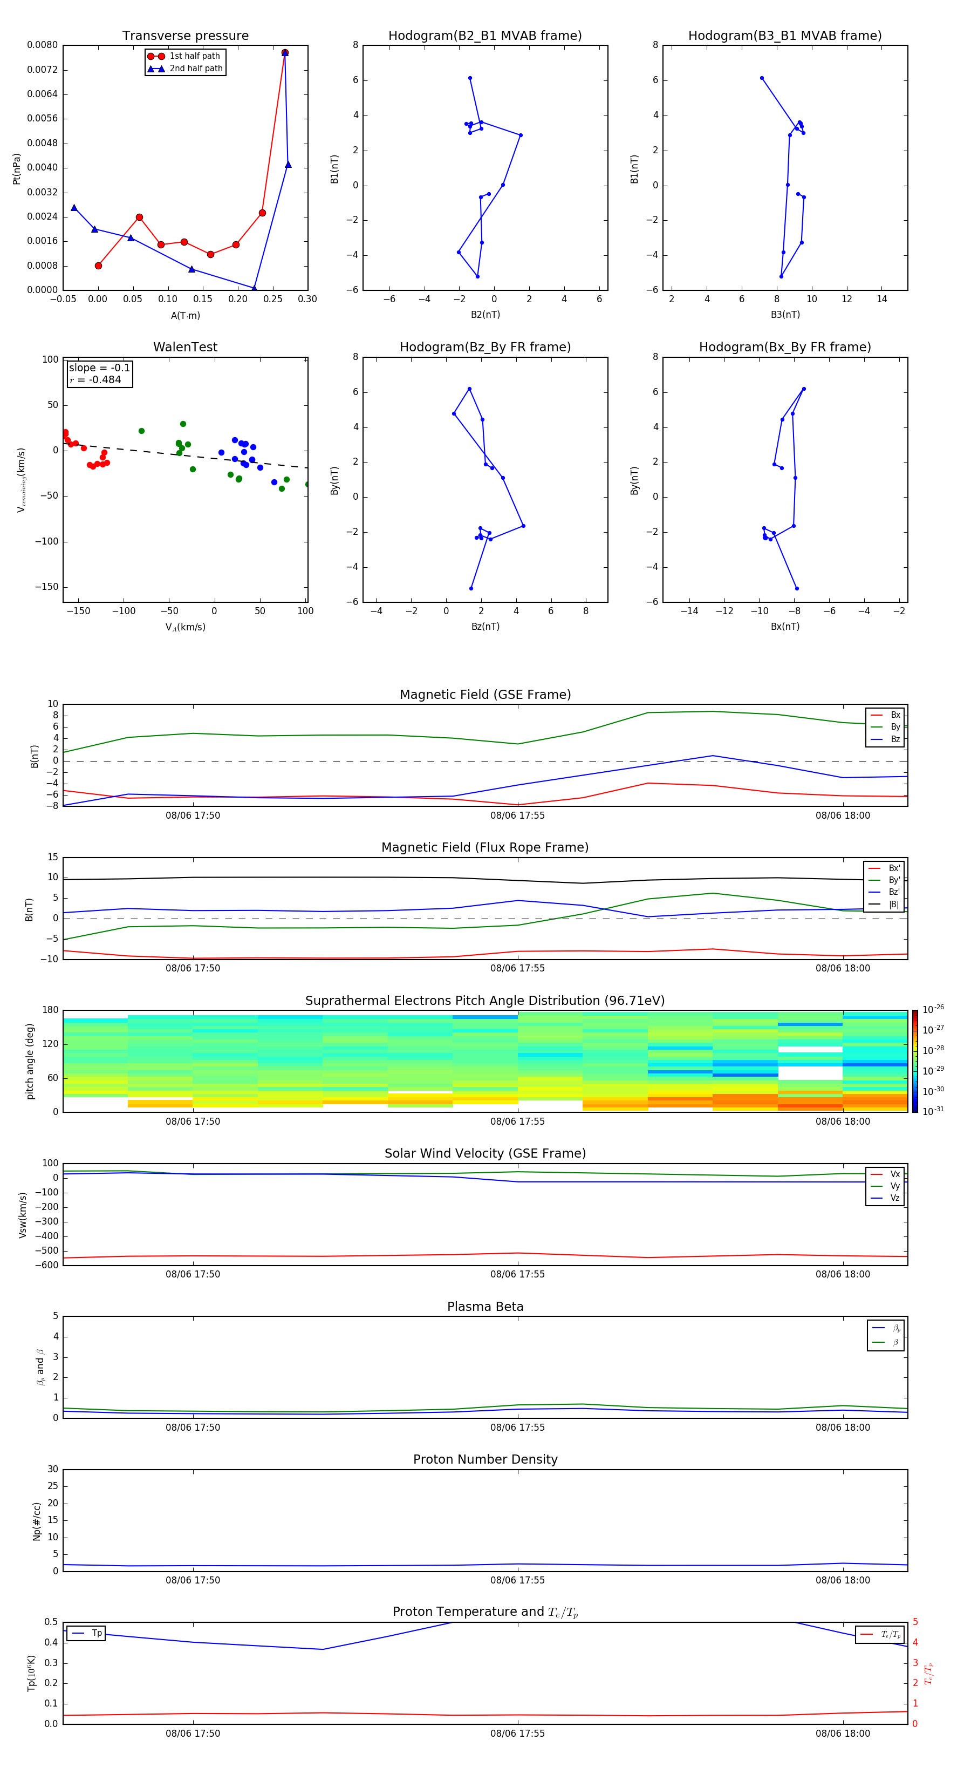Click the By' legend entry in Flux Rope plot

[885, 880]
